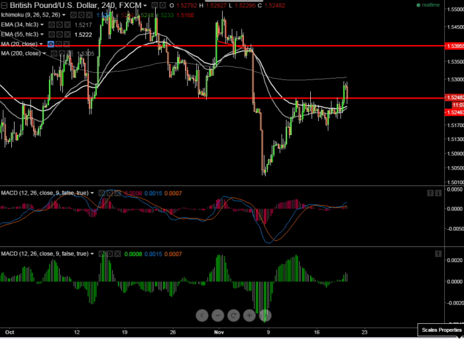The image size is (464, 339).
Task: Expand the upper MACD legend dropdown arrow
Action: click(x=92, y=193)
